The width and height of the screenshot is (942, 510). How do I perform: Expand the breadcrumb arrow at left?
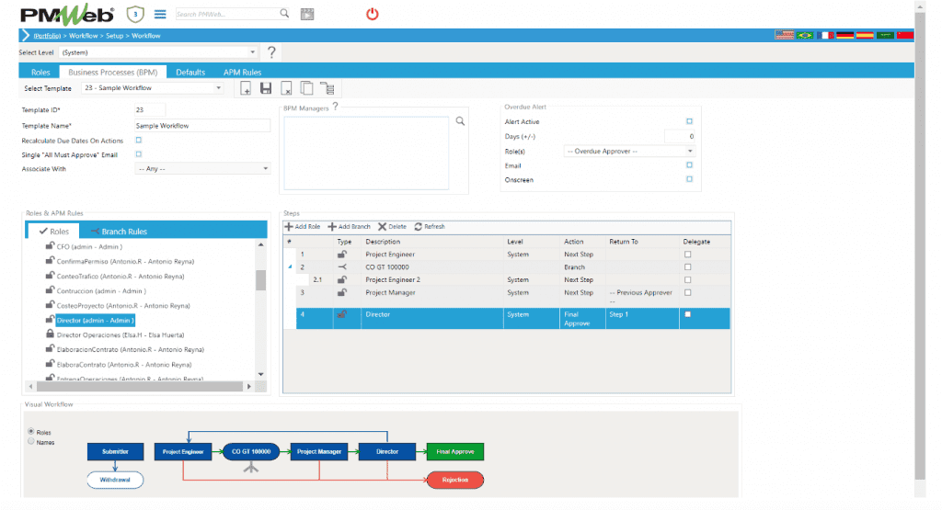(x=25, y=36)
